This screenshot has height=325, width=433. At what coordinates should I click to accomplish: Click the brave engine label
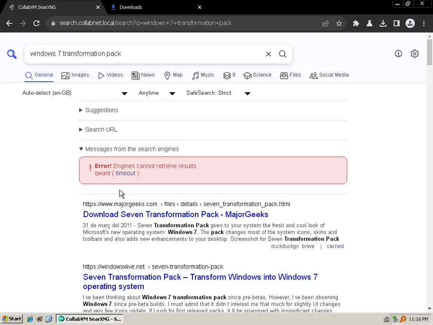pos(308,247)
